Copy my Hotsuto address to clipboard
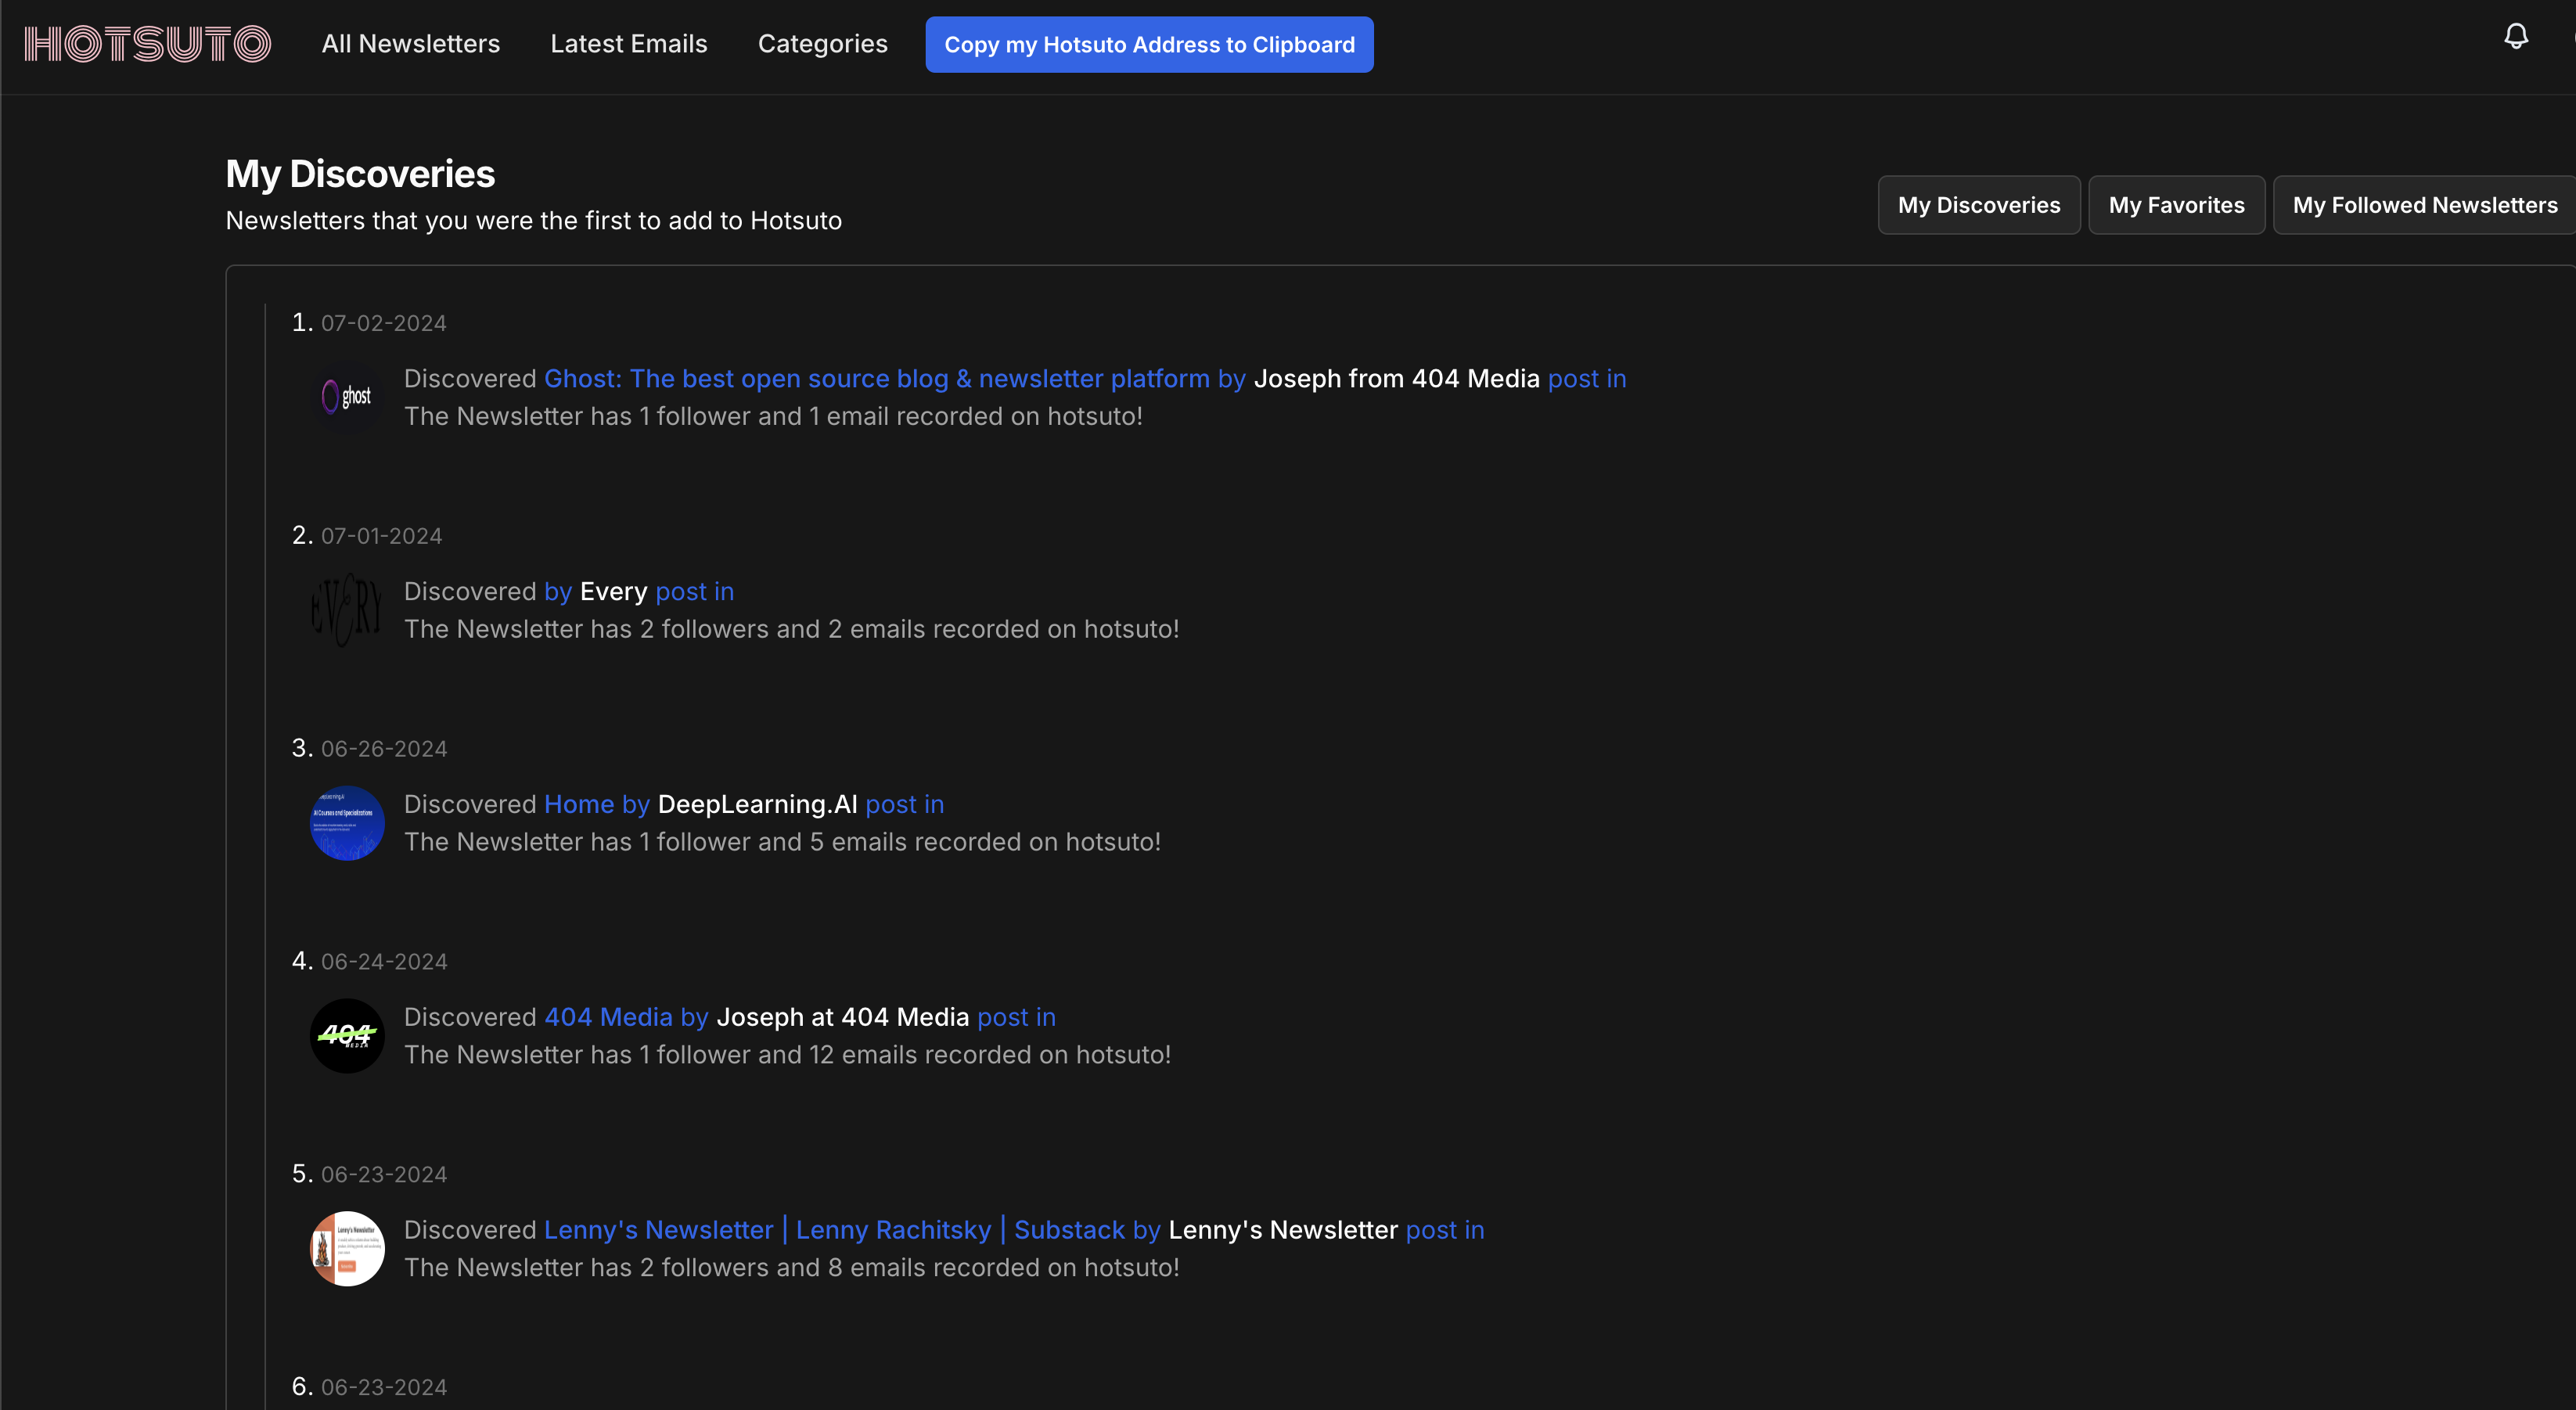This screenshot has height=1410, width=2576. (x=1149, y=44)
